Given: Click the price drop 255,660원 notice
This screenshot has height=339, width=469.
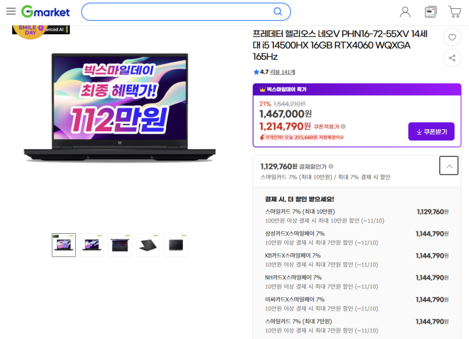Looking at the screenshot, I should point(302,137).
